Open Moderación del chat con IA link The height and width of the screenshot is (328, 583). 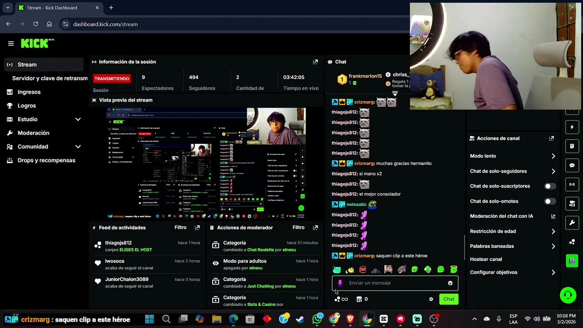point(512,216)
